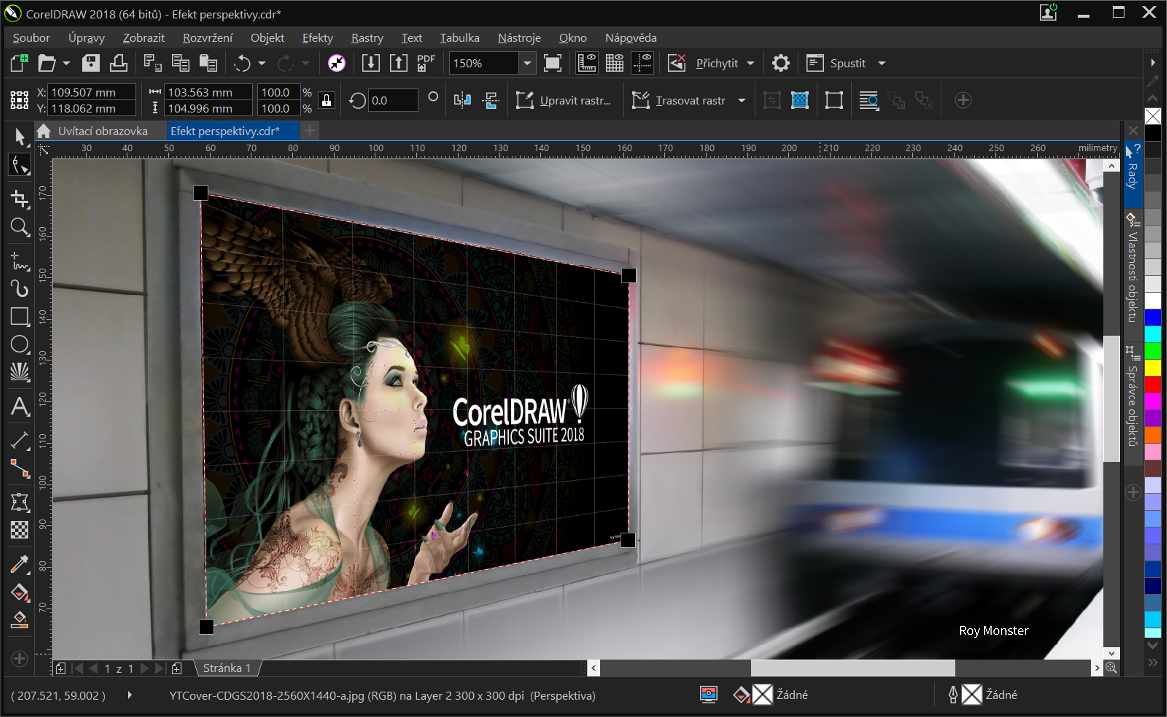This screenshot has width=1167, height=717.
Task: Toggle show guidelines
Action: pyautogui.click(x=642, y=63)
